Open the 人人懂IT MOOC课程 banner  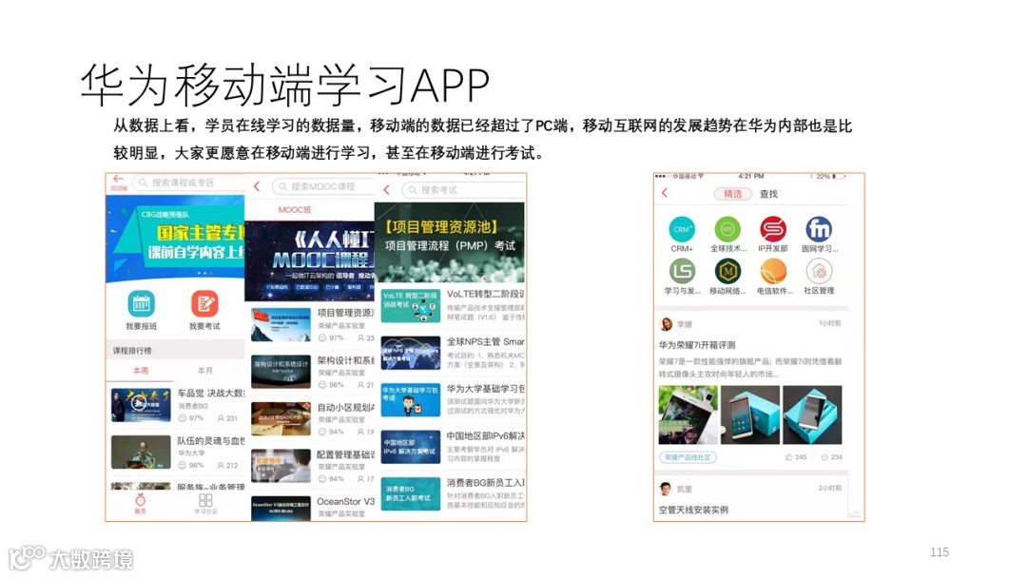click(x=309, y=260)
